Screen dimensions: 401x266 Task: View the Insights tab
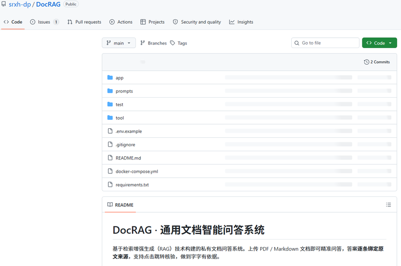(241, 22)
